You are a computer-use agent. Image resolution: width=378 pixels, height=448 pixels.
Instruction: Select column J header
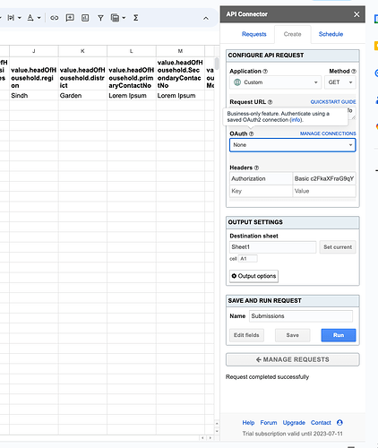tap(34, 51)
